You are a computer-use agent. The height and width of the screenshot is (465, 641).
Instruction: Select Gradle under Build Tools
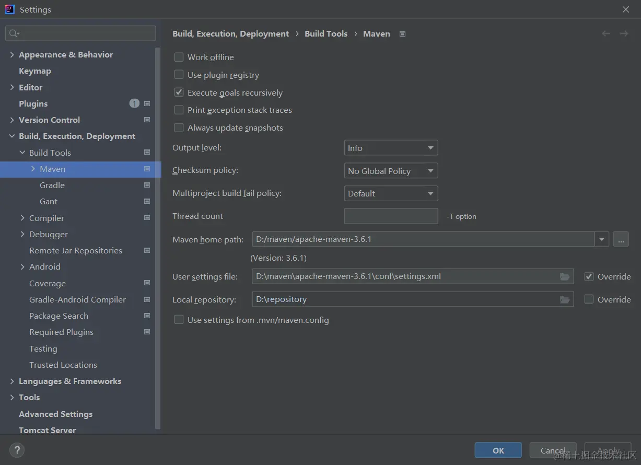coord(52,185)
